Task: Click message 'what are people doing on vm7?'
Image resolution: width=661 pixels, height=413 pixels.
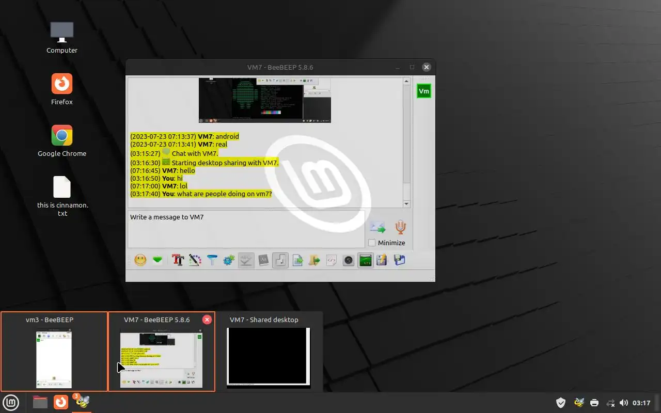Action: click(224, 194)
